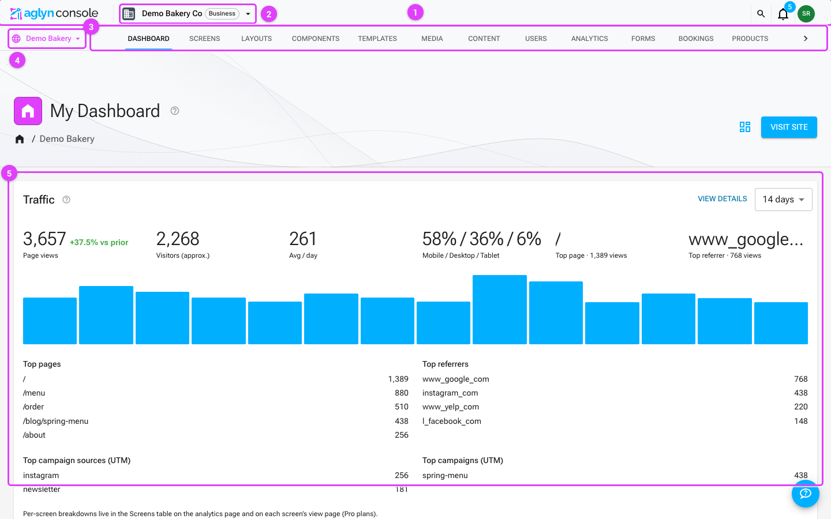Open the 14 days range dropdown
Screen dimensions: 831x519
click(784, 200)
